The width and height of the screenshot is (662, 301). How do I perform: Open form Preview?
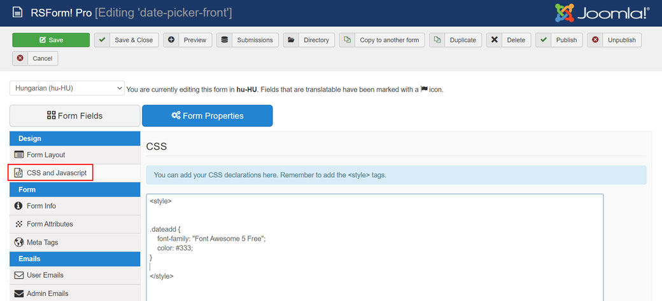click(x=188, y=40)
